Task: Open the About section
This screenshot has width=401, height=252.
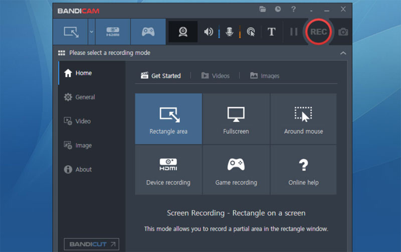Action: point(92,169)
